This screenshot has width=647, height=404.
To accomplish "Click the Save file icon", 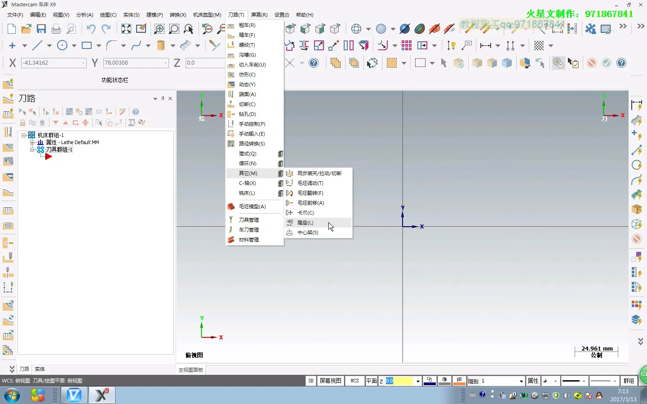I will (41, 29).
